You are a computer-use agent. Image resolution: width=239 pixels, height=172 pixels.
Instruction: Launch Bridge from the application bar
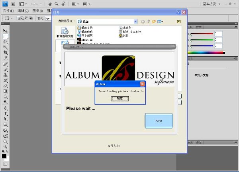pos(14,4)
